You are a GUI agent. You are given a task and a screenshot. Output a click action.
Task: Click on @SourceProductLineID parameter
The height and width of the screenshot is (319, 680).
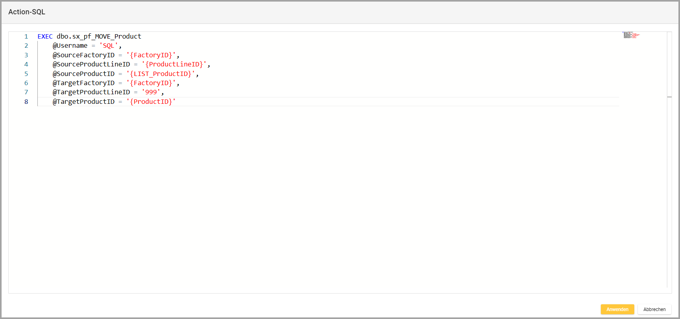click(91, 64)
